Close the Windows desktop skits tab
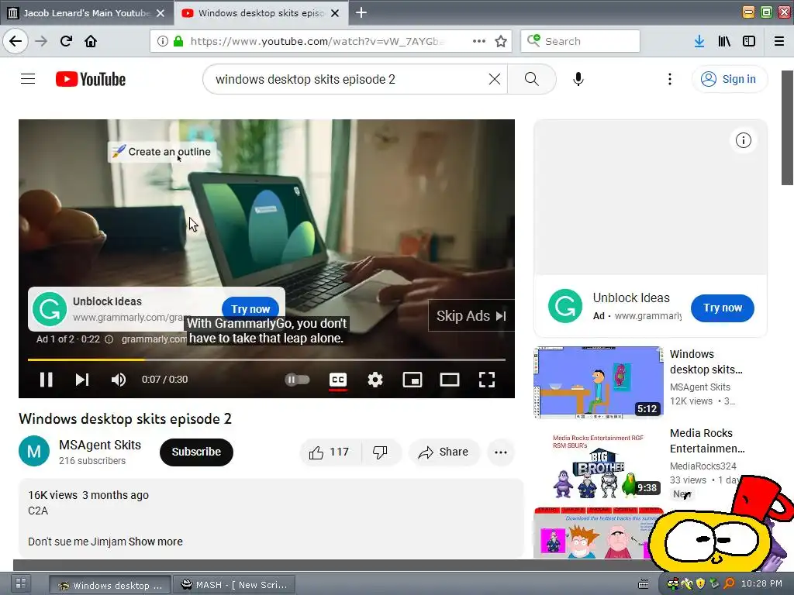Viewport: 794px width, 595px height. pyautogui.click(x=335, y=13)
